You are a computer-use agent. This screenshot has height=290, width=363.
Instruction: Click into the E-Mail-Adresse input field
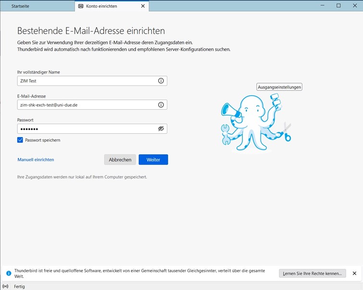[x=87, y=105]
